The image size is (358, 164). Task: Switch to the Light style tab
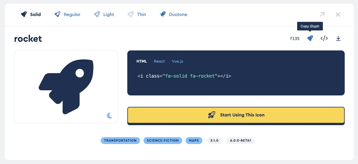[104, 14]
